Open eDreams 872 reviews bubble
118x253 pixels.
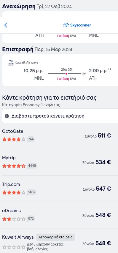pyautogui.click(x=31, y=219)
